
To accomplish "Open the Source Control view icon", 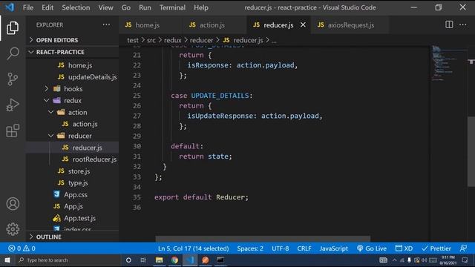I will 13,79.
